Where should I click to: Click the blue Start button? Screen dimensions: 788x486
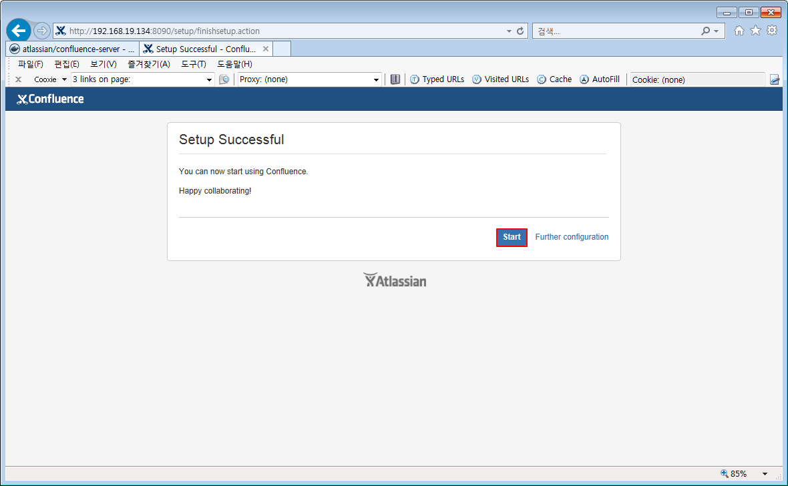point(512,237)
